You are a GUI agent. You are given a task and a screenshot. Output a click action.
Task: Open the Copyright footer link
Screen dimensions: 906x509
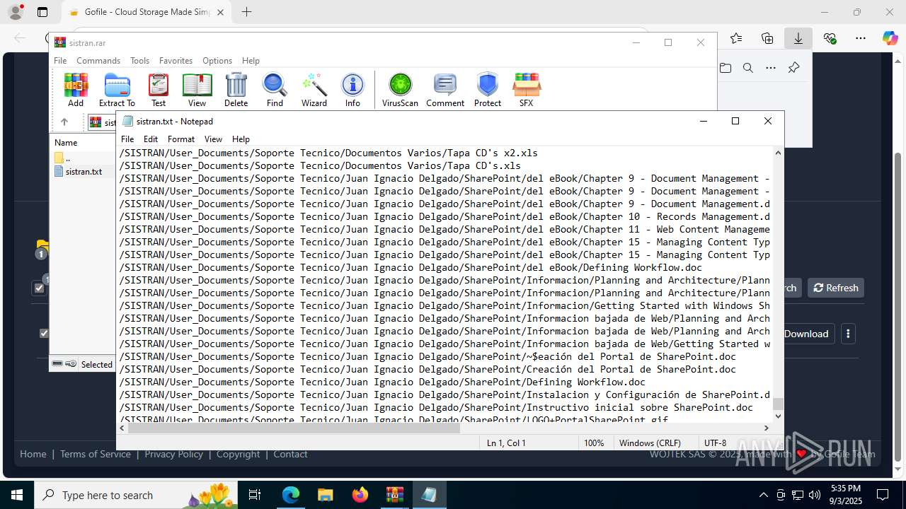click(x=239, y=454)
